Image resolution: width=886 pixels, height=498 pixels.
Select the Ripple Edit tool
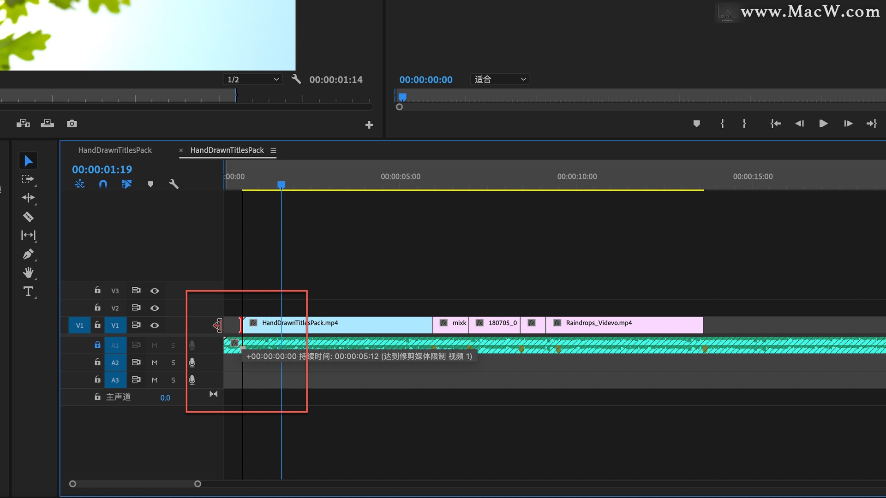coord(28,198)
